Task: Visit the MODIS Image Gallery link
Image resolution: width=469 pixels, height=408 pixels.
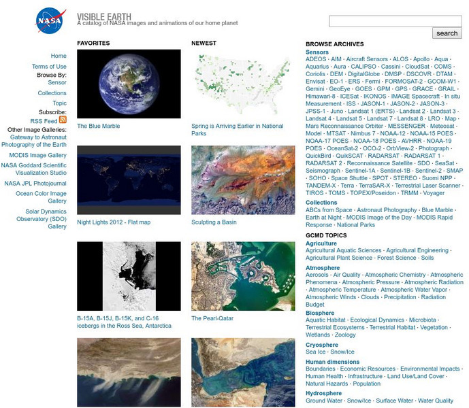Action: click(x=37, y=155)
